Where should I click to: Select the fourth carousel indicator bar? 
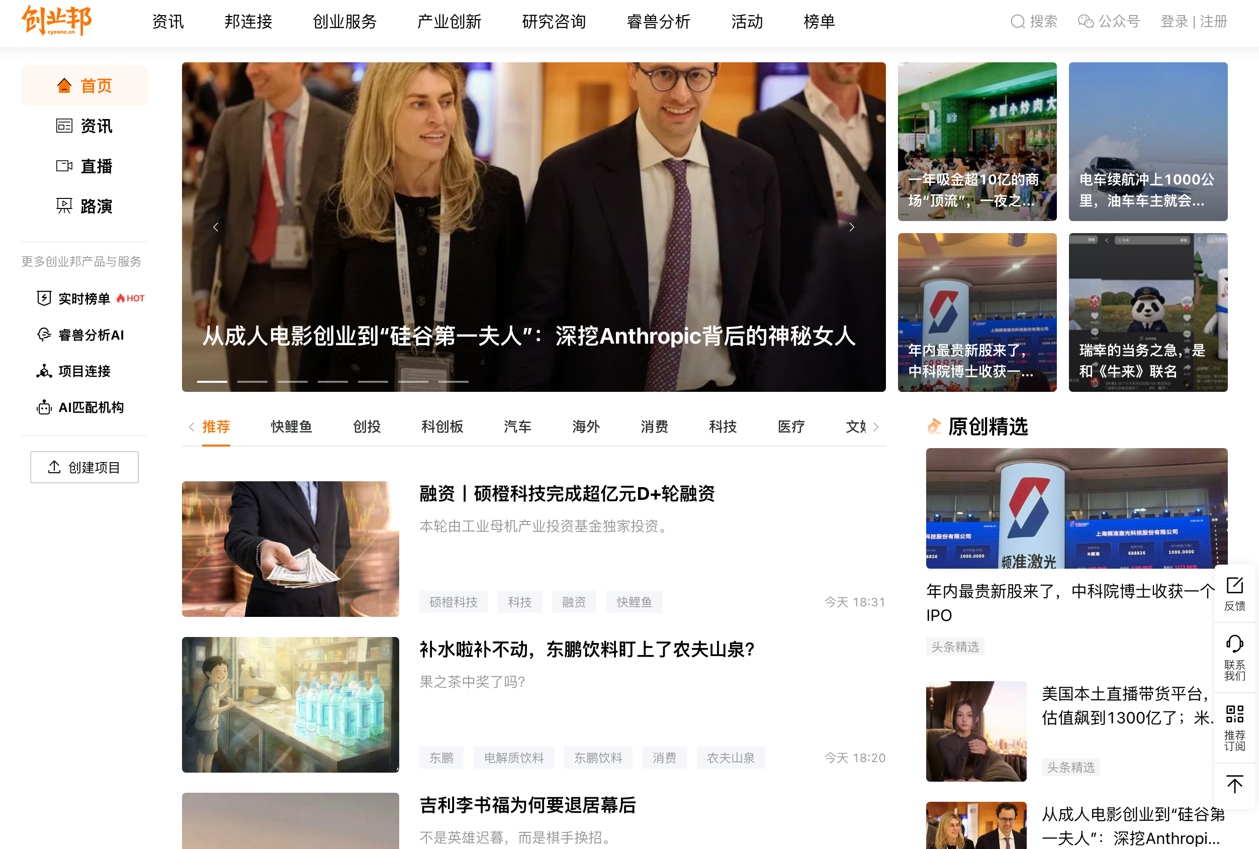tap(333, 381)
